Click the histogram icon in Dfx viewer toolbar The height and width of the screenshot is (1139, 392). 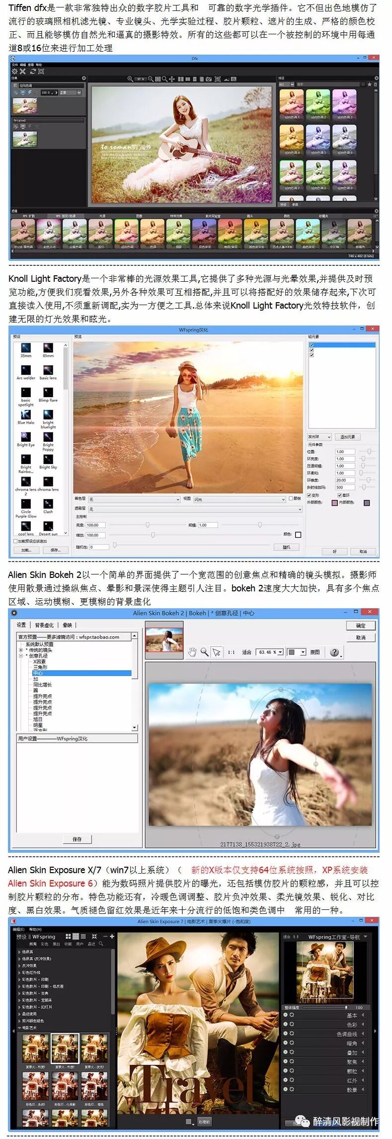(228, 79)
